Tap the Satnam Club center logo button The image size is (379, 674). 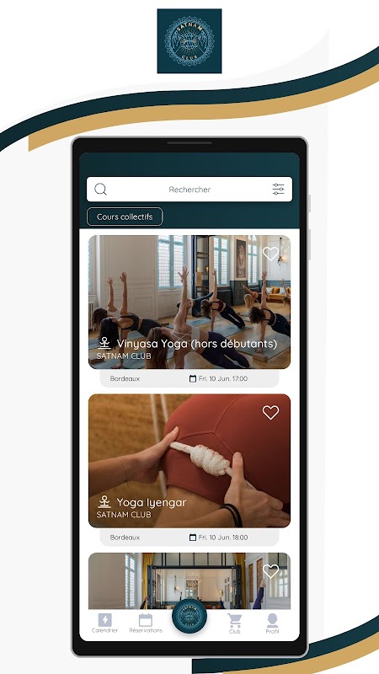[189, 616]
